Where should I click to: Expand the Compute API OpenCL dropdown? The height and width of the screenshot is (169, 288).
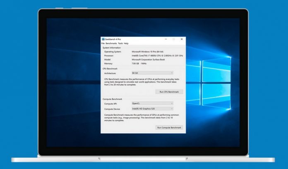[152, 103]
